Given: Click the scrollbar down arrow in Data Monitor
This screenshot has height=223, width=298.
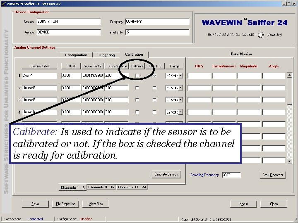Looking at the screenshot, I should pyautogui.click(x=289, y=161).
